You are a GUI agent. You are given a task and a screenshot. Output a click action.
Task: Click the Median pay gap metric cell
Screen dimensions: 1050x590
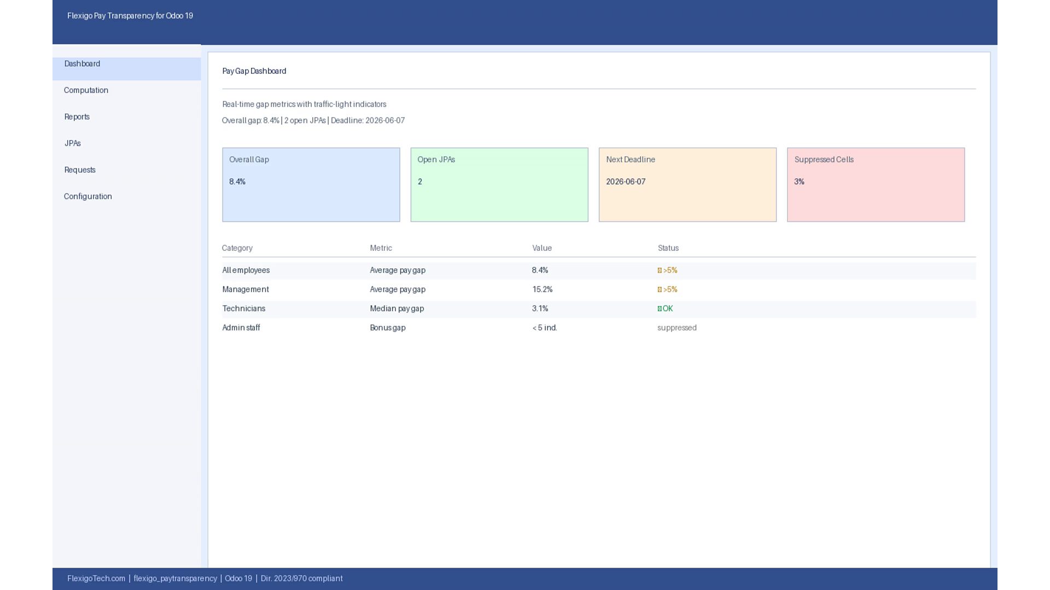[397, 309]
